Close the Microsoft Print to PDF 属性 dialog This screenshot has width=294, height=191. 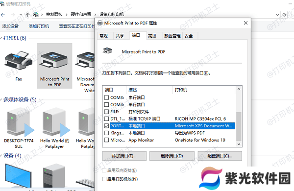tap(245, 23)
